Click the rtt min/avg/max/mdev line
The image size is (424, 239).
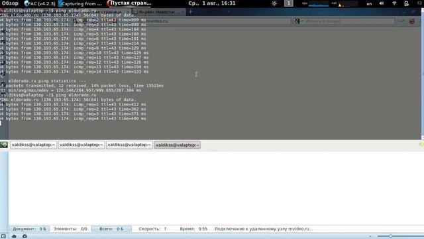(x=71, y=90)
